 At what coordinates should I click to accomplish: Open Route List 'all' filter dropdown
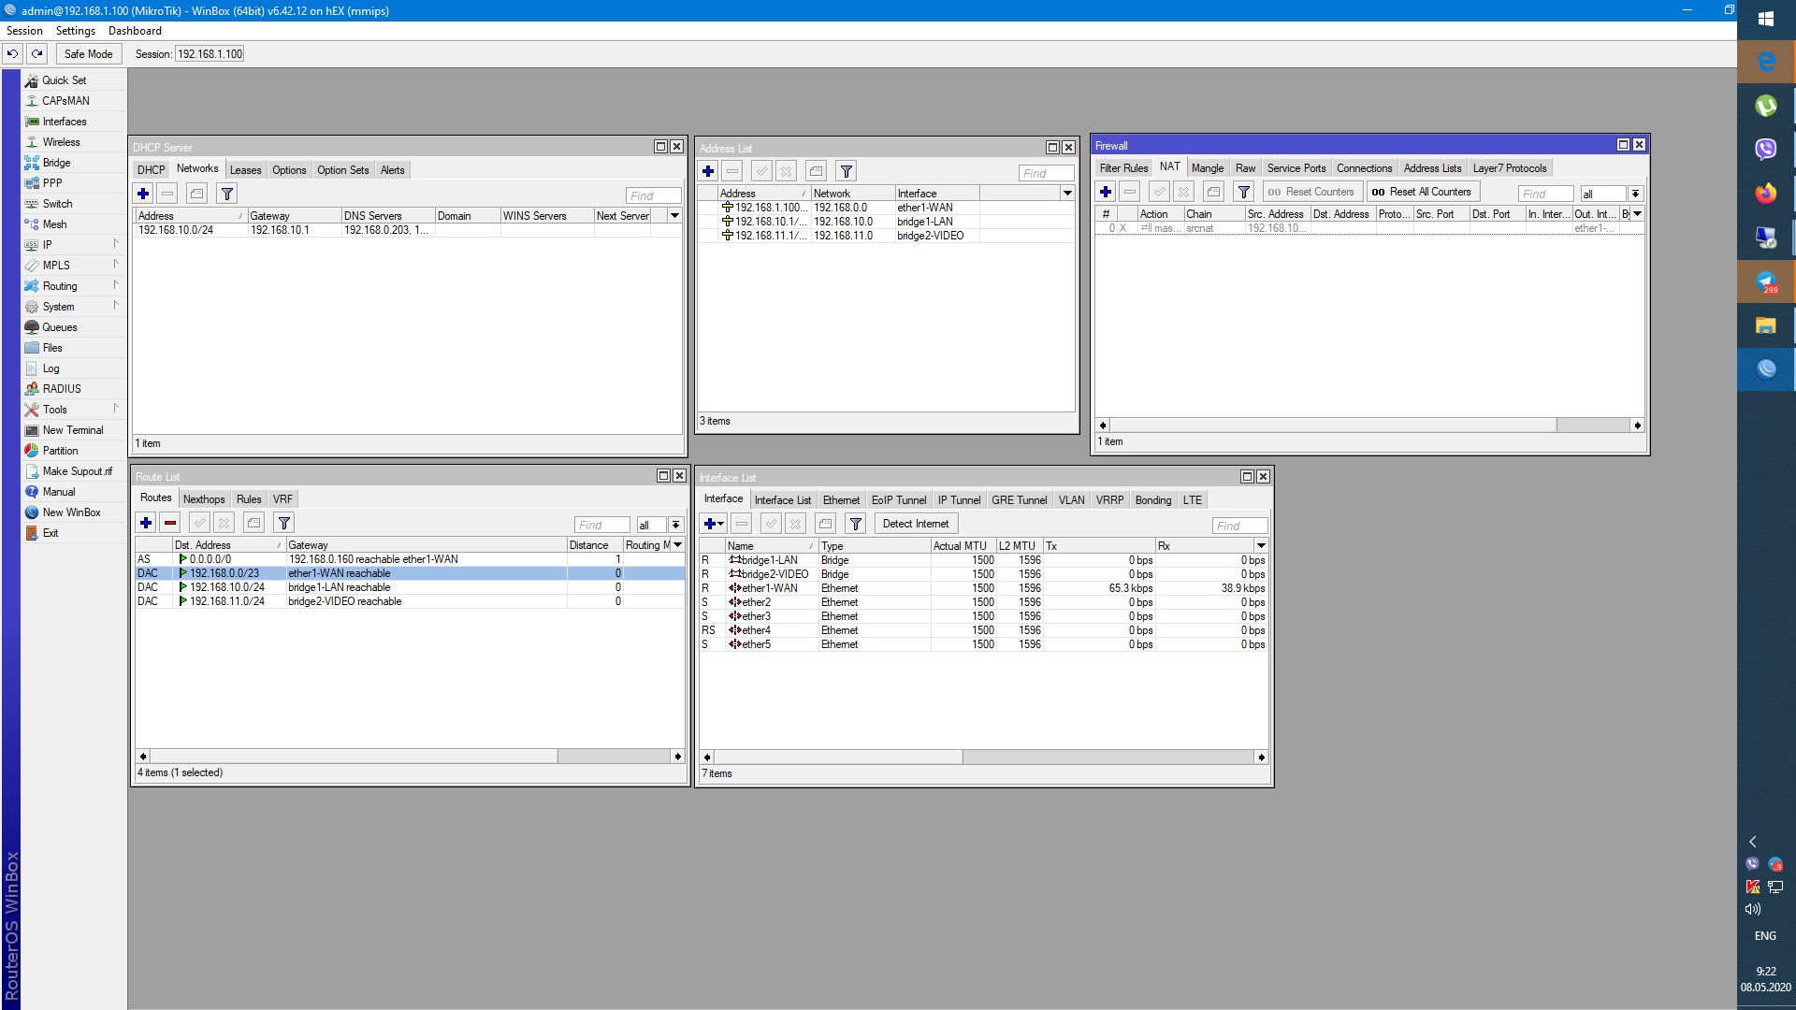[x=675, y=525]
